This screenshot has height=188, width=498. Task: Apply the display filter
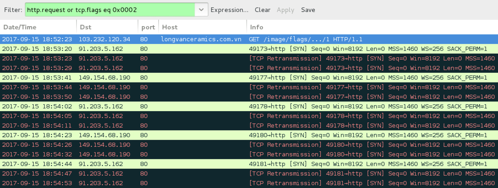click(x=285, y=10)
